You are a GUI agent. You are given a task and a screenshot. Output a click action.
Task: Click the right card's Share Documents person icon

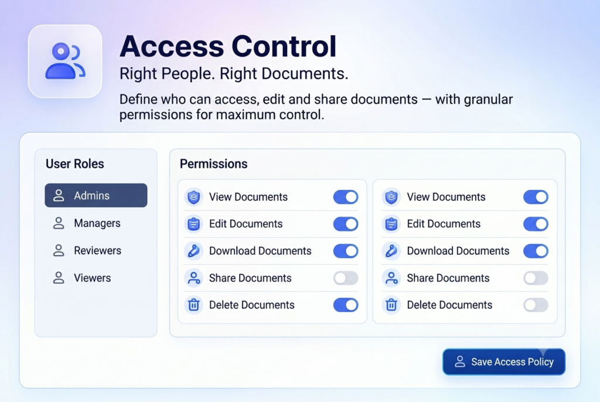391,278
